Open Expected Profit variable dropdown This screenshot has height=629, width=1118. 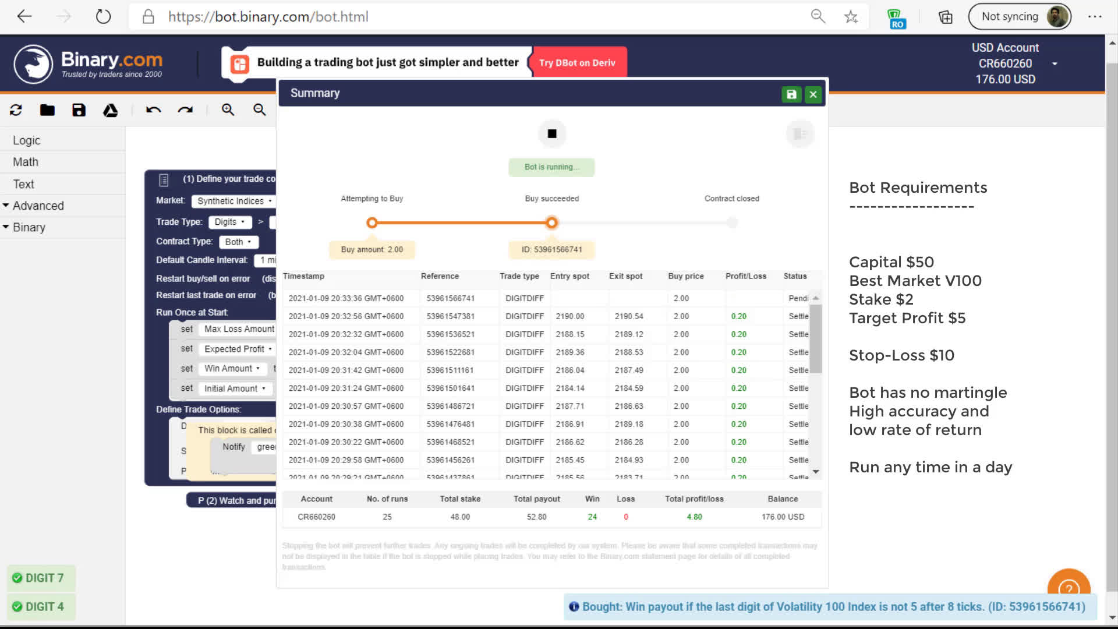tap(238, 349)
